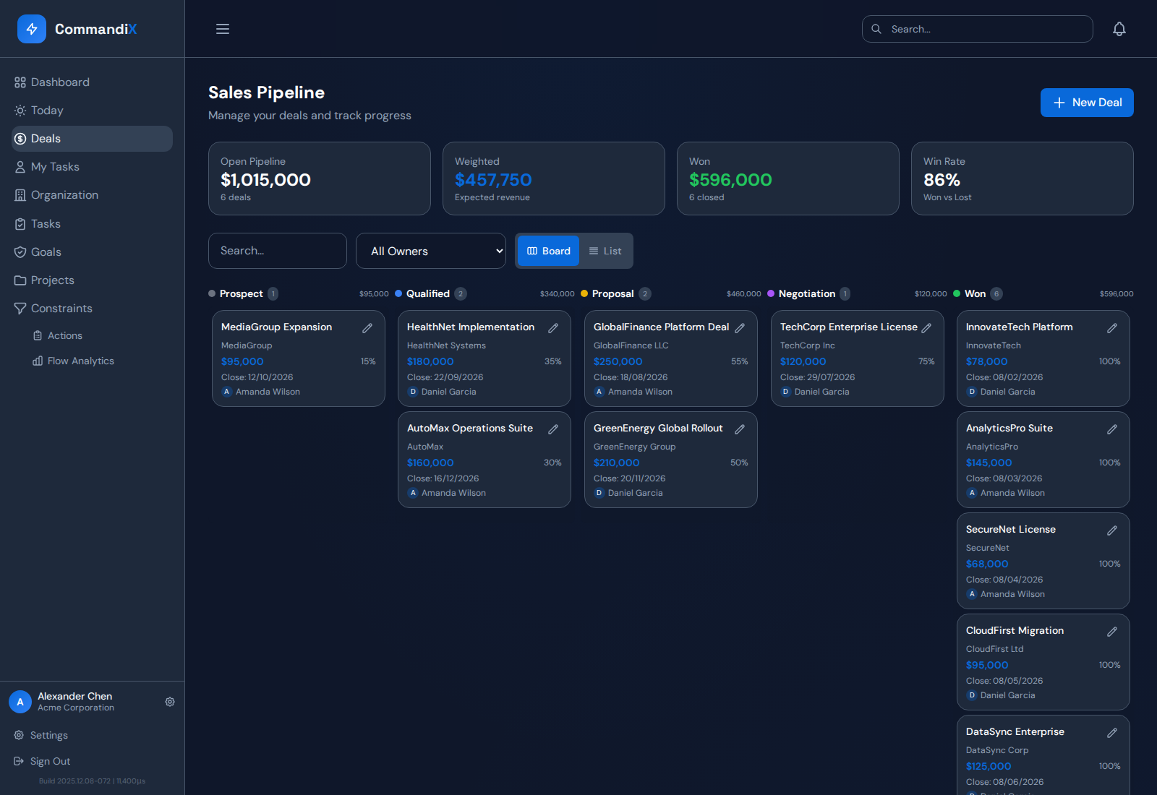Screen dimensions: 1157x795
Task: Click the SecureNet company name text
Action: click(x=987, y=548)
